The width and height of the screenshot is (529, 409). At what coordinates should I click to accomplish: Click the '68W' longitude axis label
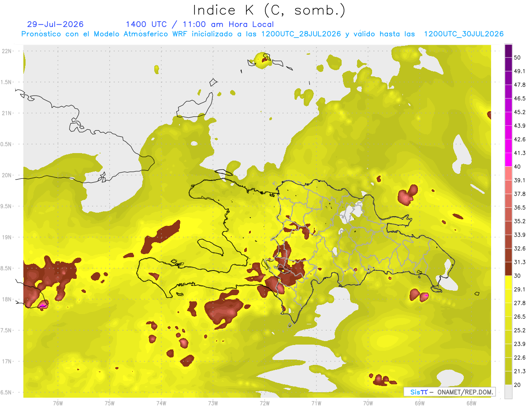point(471,403)
